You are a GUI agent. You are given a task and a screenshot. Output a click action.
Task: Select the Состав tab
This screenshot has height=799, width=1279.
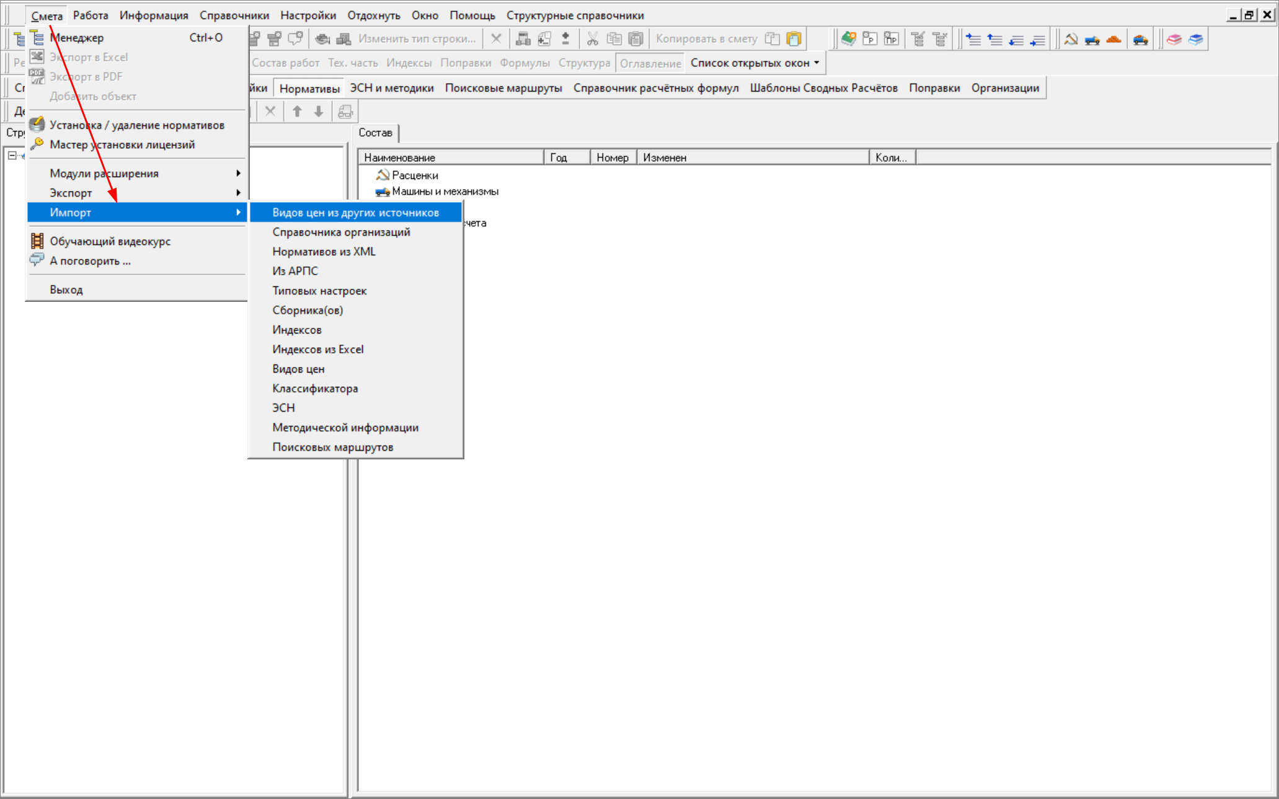click(x=376, y=133)
